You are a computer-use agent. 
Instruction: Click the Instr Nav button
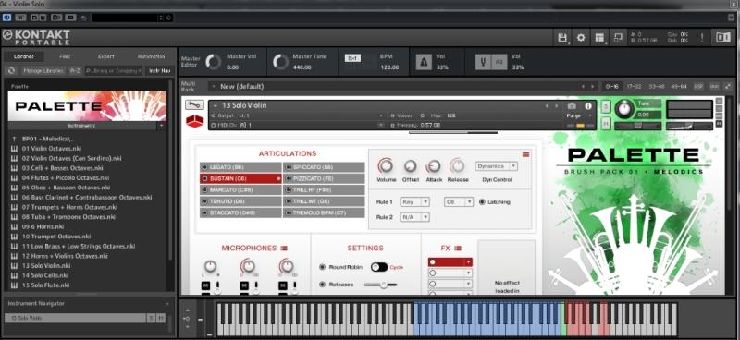coord(159,71)
